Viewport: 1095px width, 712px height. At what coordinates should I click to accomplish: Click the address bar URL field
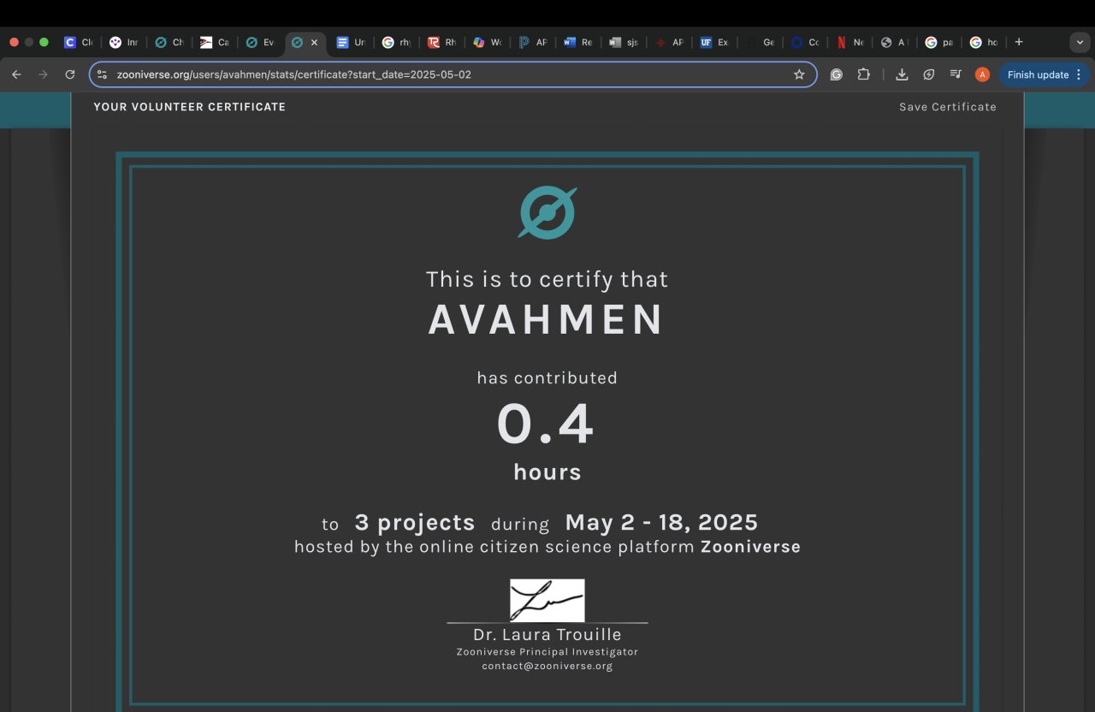[x=452, y=74]
